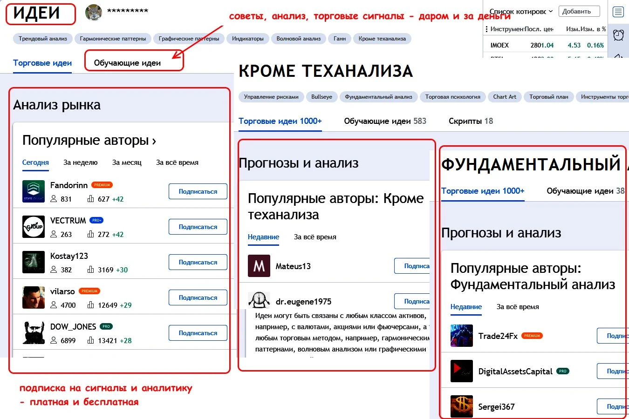This screenshot has height=419, width=629.
Task: Select the Chart Art chip
Action: [505, 97]
